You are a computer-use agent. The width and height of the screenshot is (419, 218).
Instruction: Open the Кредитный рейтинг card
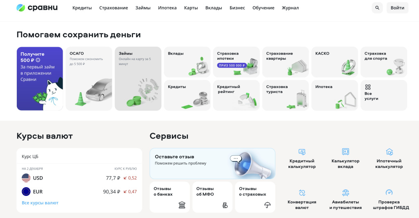coord(237,95)
